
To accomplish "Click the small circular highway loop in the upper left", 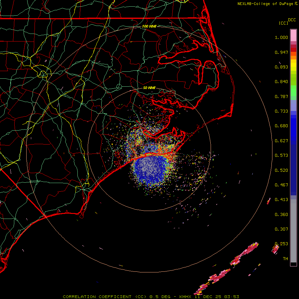I will tap(43, 74).
